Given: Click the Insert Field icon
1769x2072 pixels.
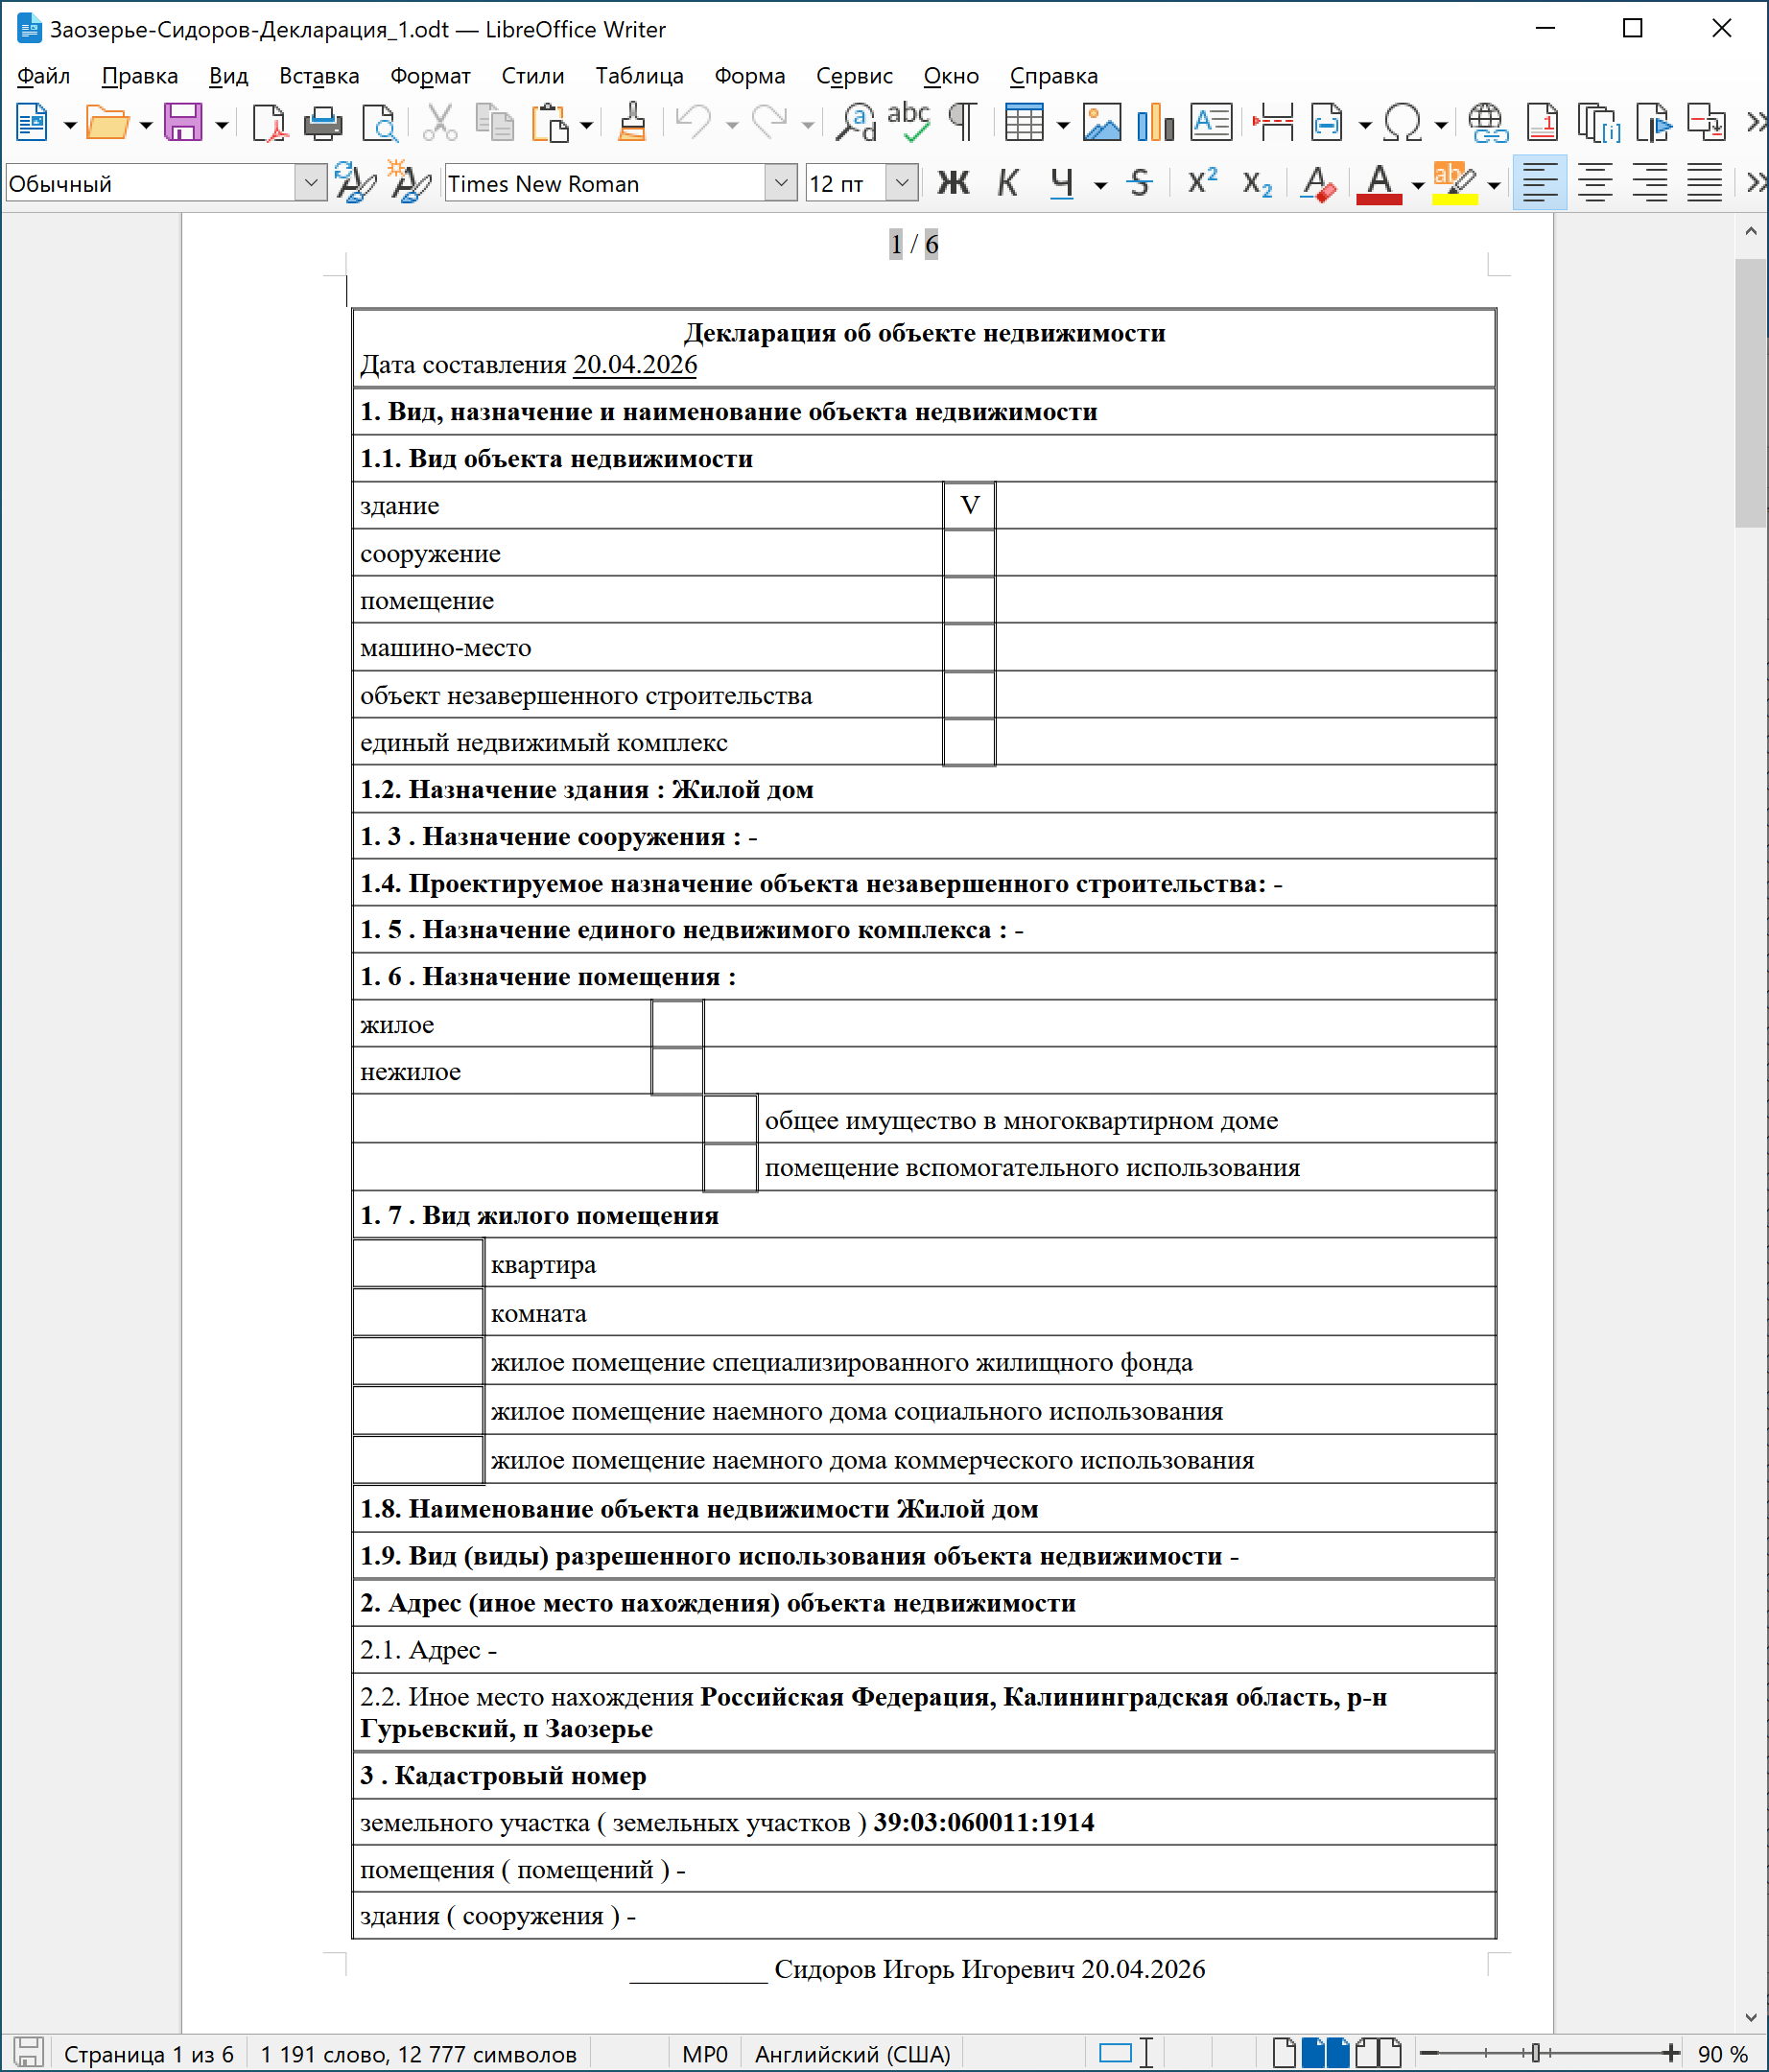Looking at the screenshot, I should 1327,123.
